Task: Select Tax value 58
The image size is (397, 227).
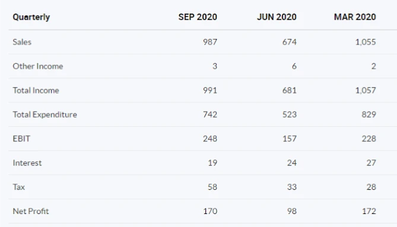Action: pos(212,187)
